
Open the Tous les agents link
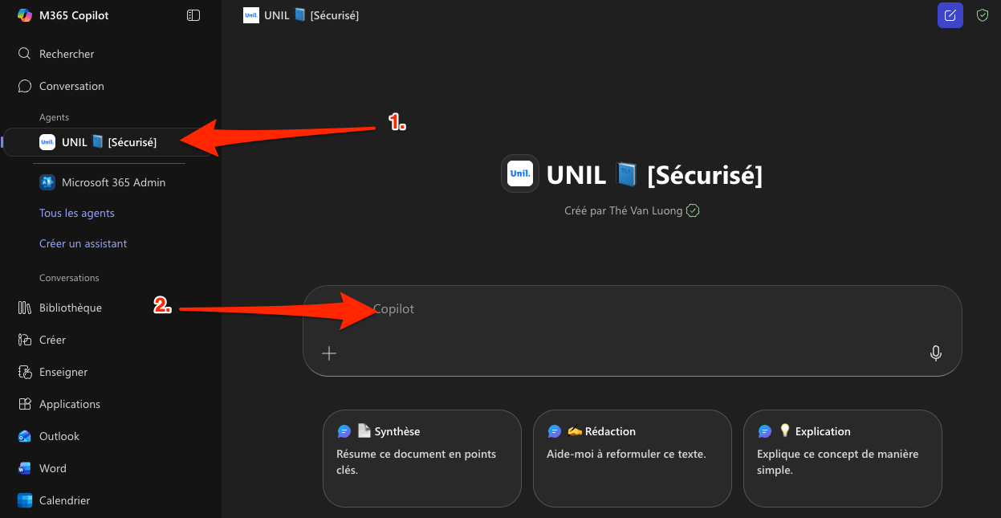77,213
